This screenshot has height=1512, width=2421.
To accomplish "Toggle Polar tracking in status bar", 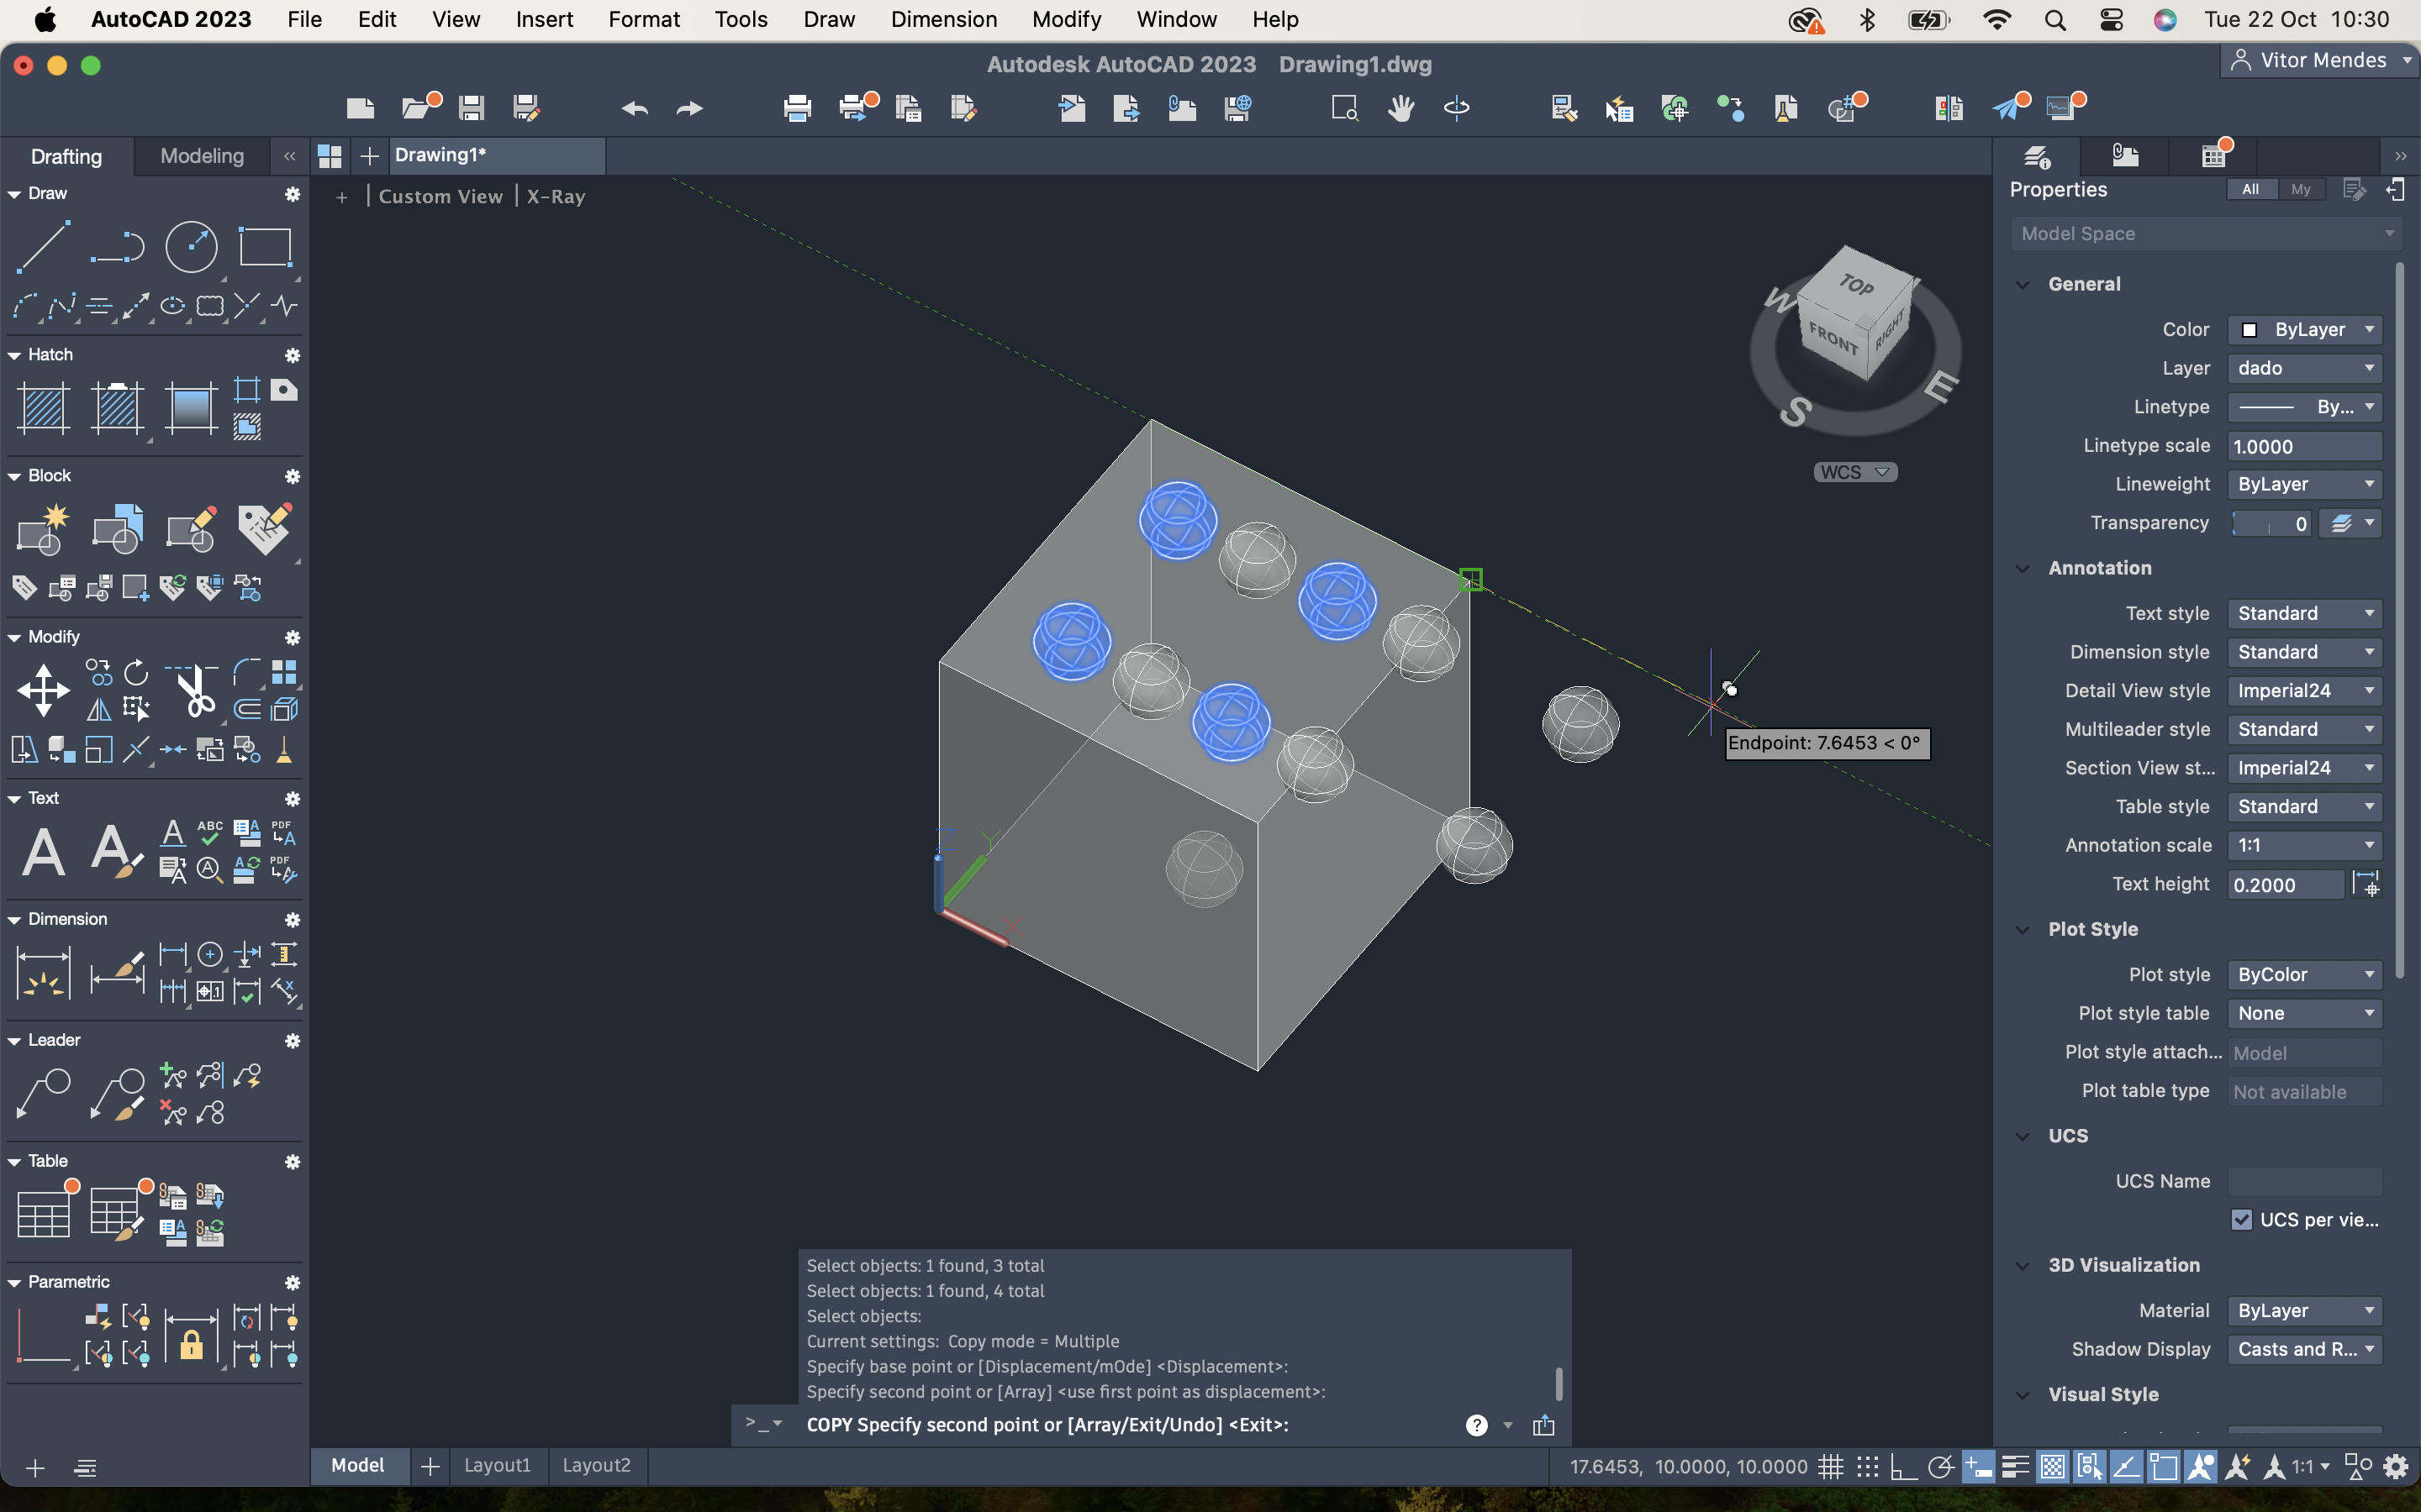I will coord(1940,1467).
